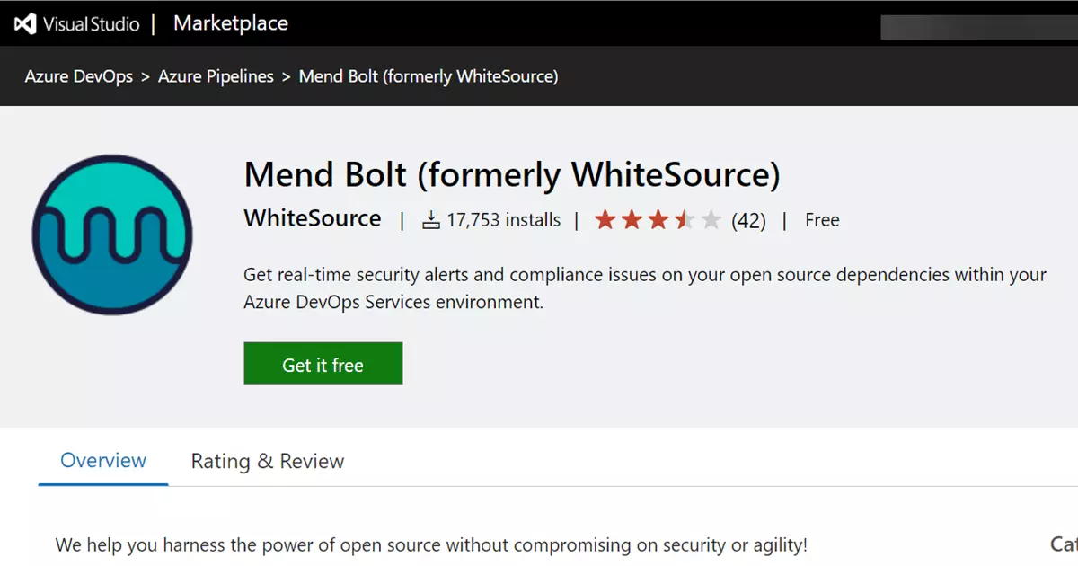Open the WhiteSource publisher link
This screenshot has height=566, width=1078.
(x=313, y=218)
